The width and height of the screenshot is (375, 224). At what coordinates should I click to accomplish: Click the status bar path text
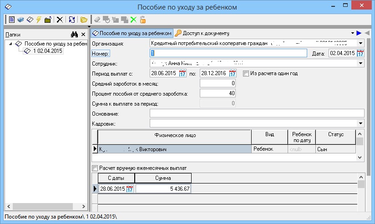click(x=61, y=217)
